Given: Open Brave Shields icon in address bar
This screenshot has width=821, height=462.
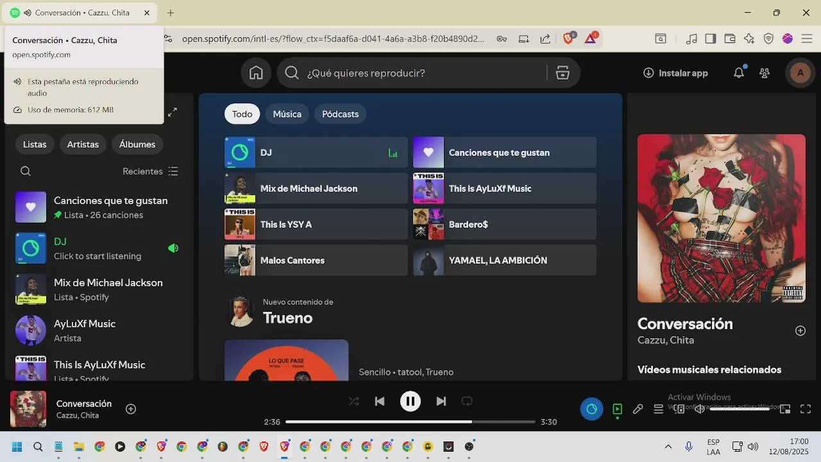Looking at the screenshot, I should click(569, 38).
